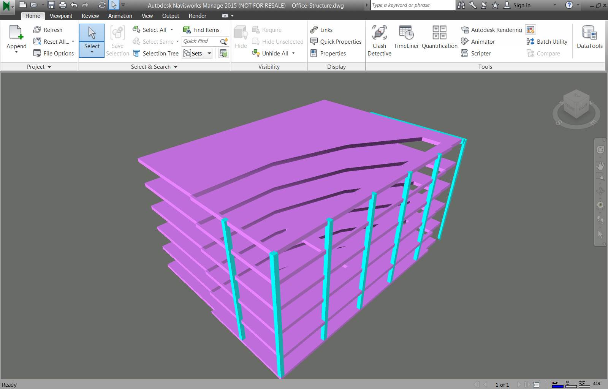Expand the Select & Search panel arrow
Image resolution: width=608 pixels, height=389 pixels.
click(x=176, y=67)
